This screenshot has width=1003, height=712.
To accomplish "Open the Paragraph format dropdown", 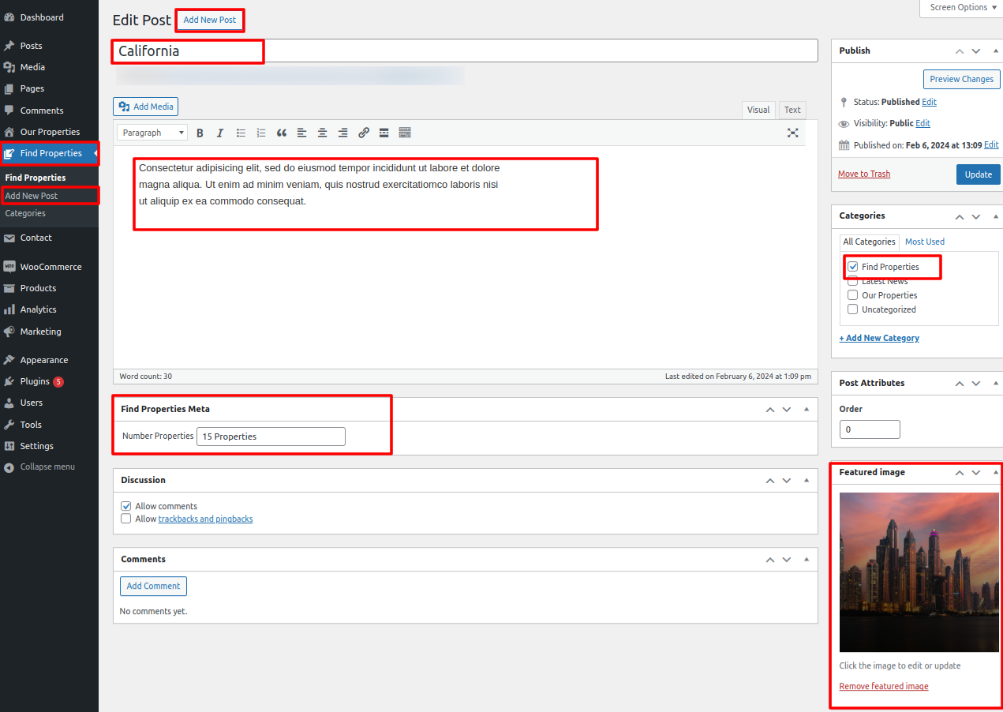I will coord(152,133).
